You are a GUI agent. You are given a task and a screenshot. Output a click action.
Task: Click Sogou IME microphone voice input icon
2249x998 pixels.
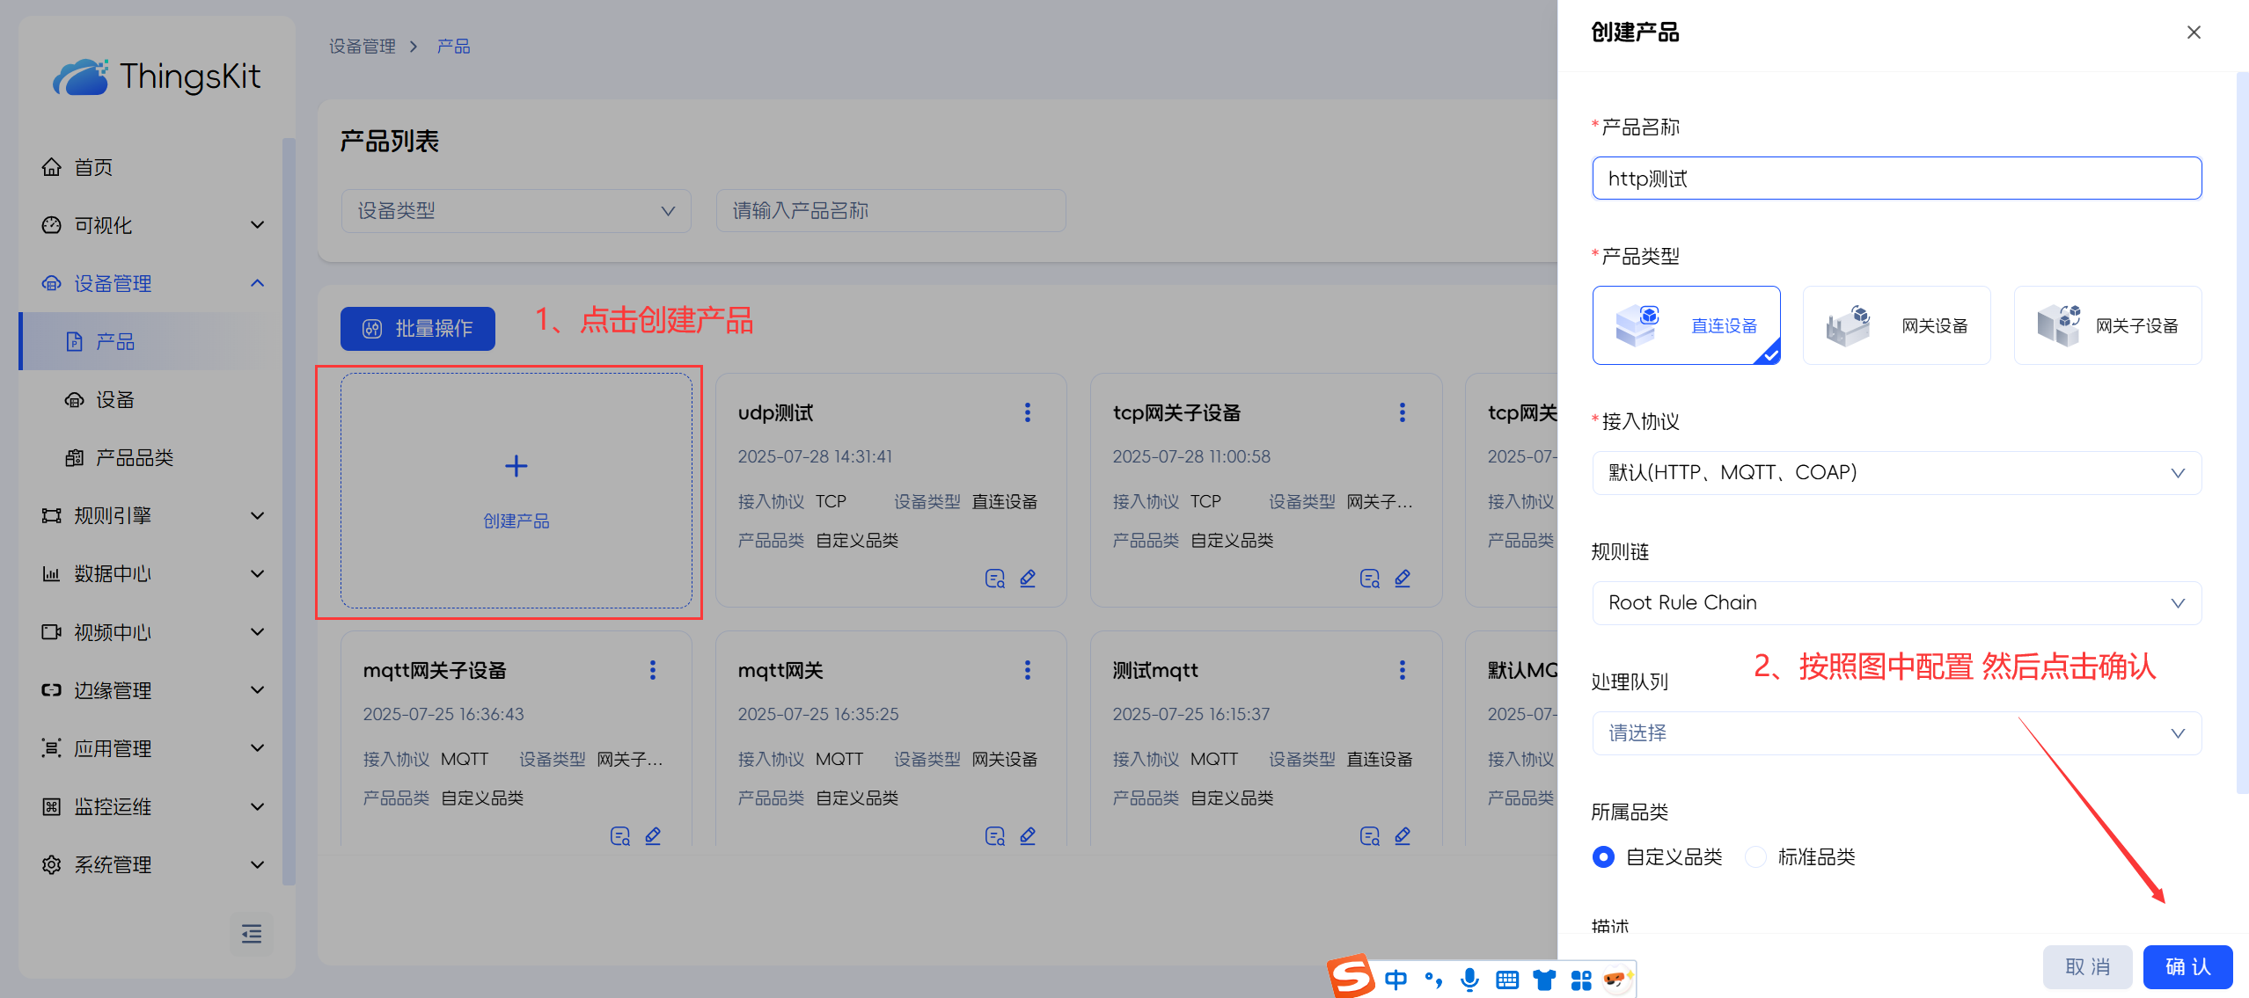1469,980
